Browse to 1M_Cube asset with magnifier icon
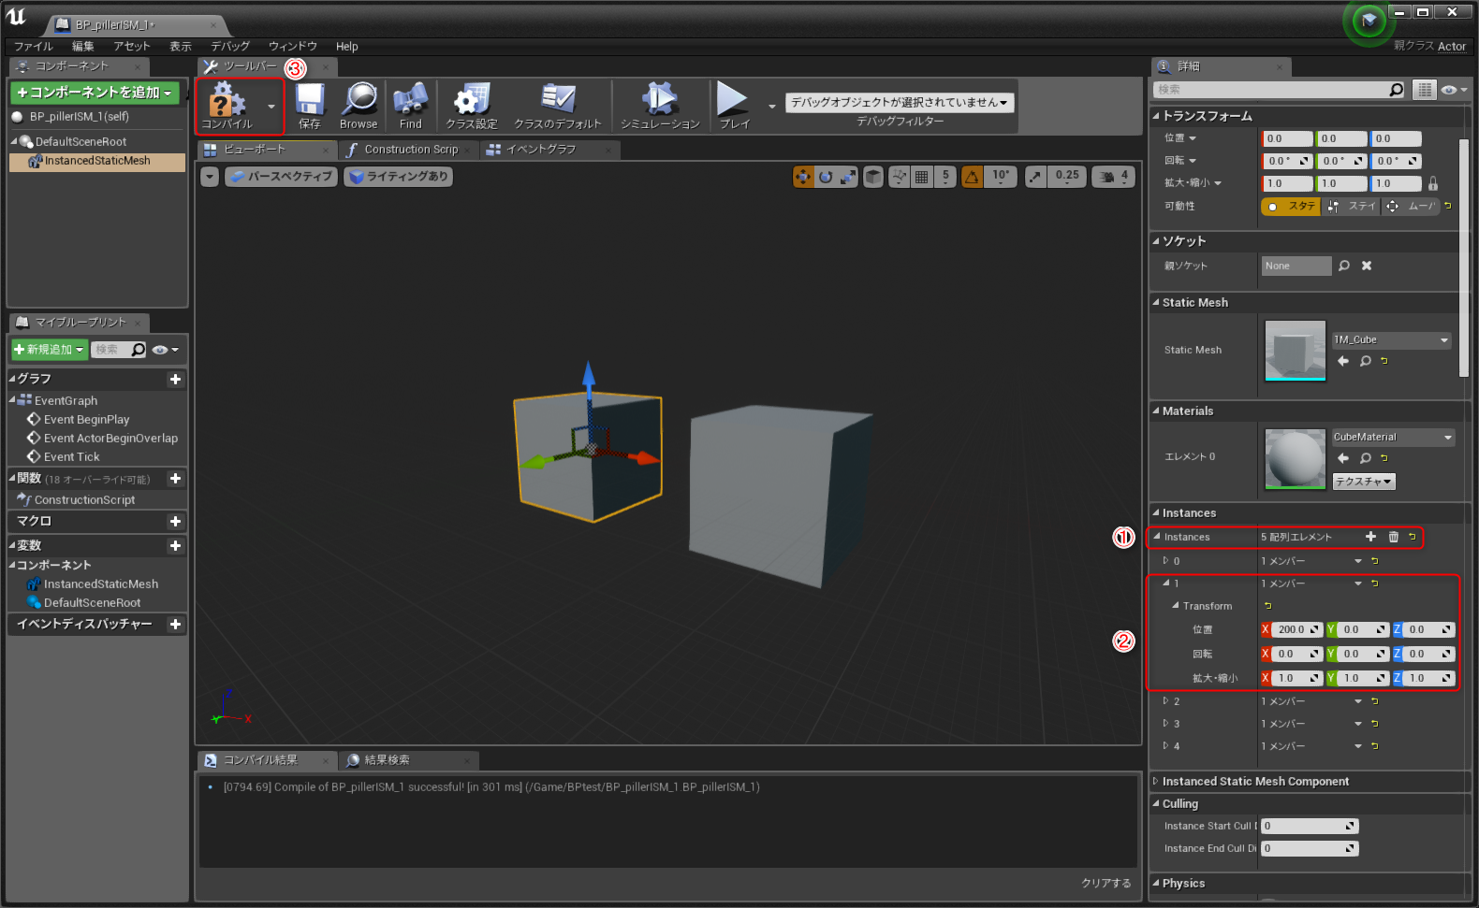1479x908 pixels. 1366,361
